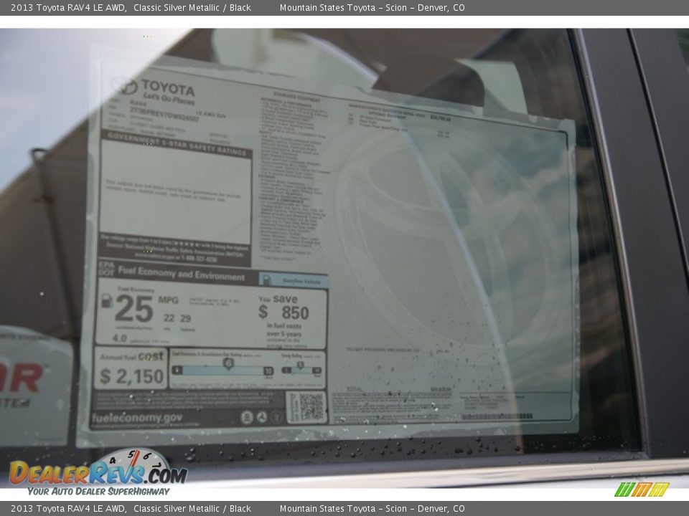Click the 29 highway MPG value
The height and width of the screenshot is (516, 689).
(185, 318)
